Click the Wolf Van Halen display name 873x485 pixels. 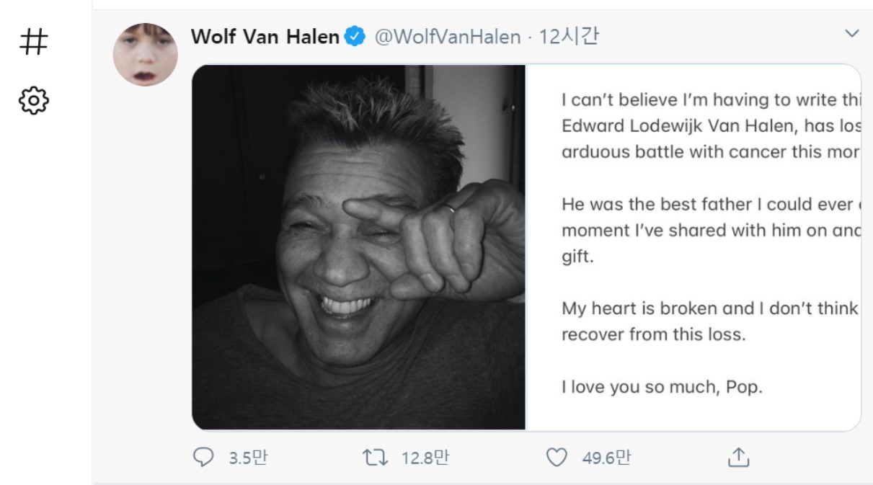click(x=265, y=37)
